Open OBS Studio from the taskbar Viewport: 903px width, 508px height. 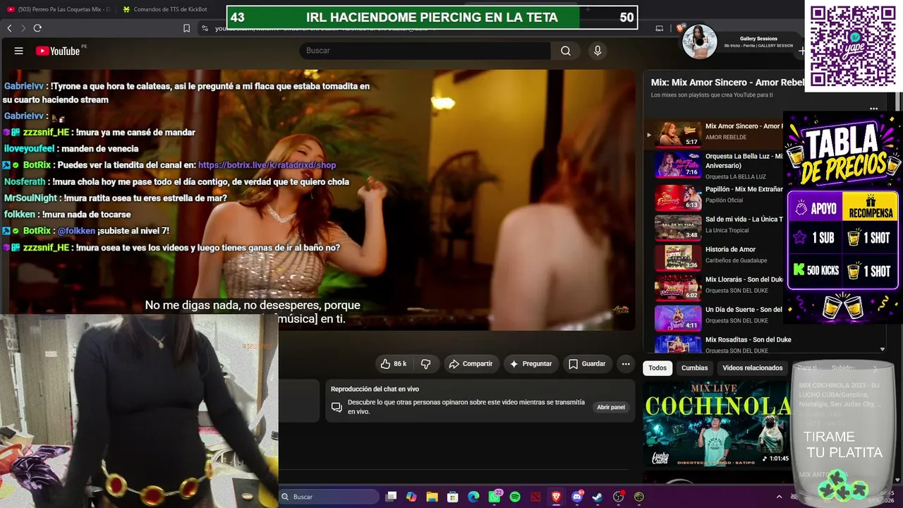tap(619, 497)
